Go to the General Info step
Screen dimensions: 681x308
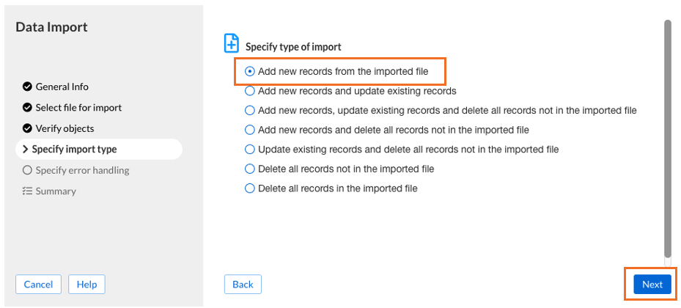click(62, 87)
